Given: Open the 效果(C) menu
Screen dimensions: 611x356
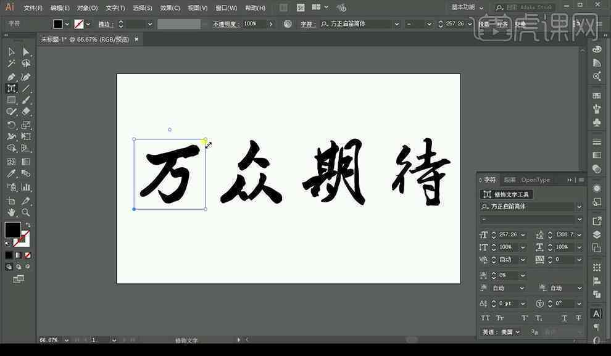Looking at the screenshot, I should (170, 8).
